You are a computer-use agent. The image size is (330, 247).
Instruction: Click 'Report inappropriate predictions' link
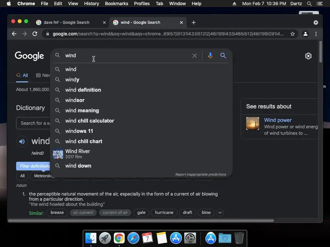pyautogui.click(x=200, y=175)
